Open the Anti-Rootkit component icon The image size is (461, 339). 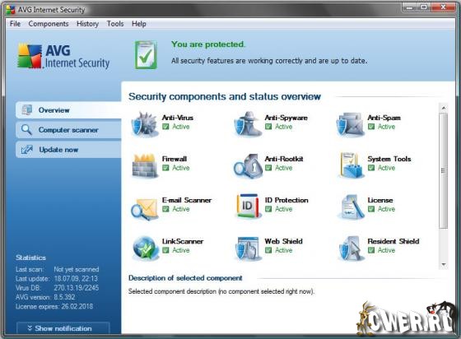coord(248,165)
